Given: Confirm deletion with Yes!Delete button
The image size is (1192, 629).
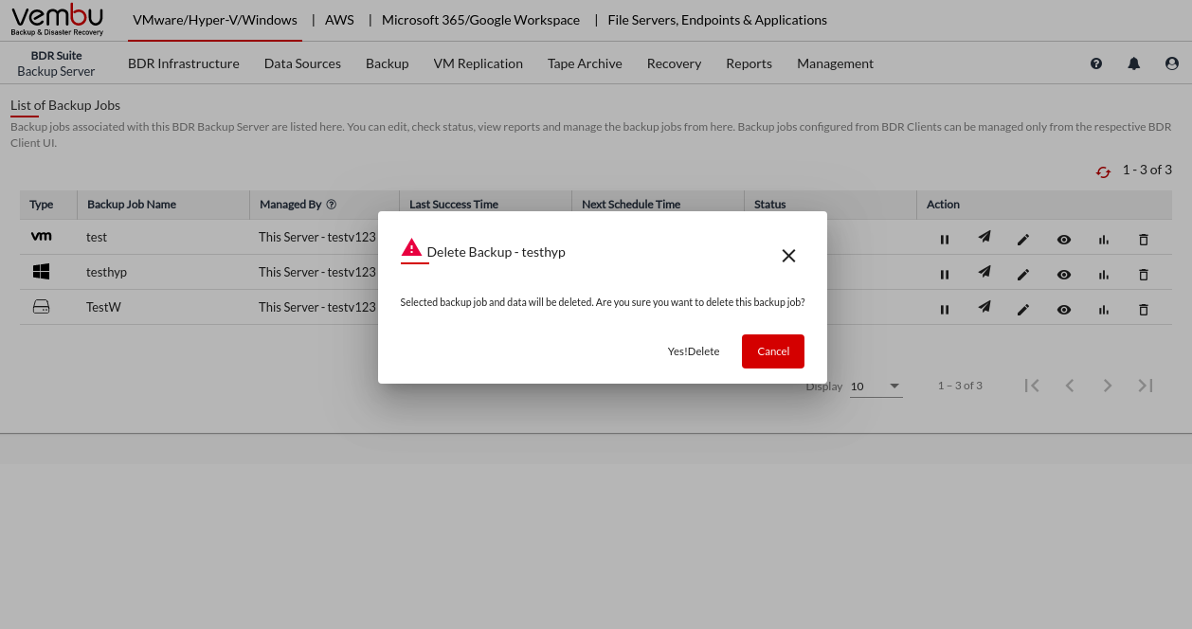Looking at the screenshot, I should [693, 351].
